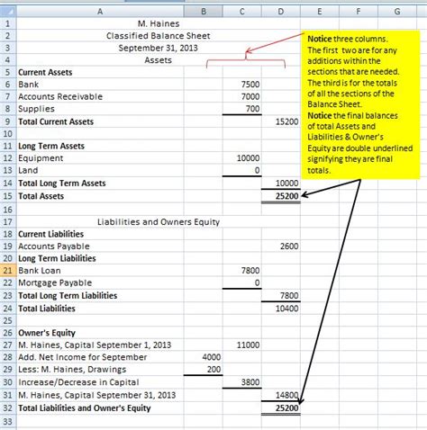Viewport: 427px width, 430px height.
Task: Select the Total Long Term Assets value
Action: pos(281,184)
